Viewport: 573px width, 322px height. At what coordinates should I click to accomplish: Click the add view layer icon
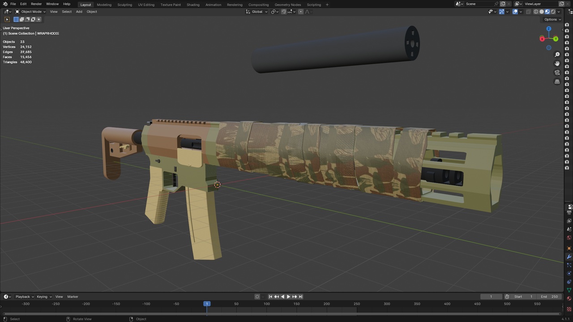pyautogui.click(x=561, y=4)
